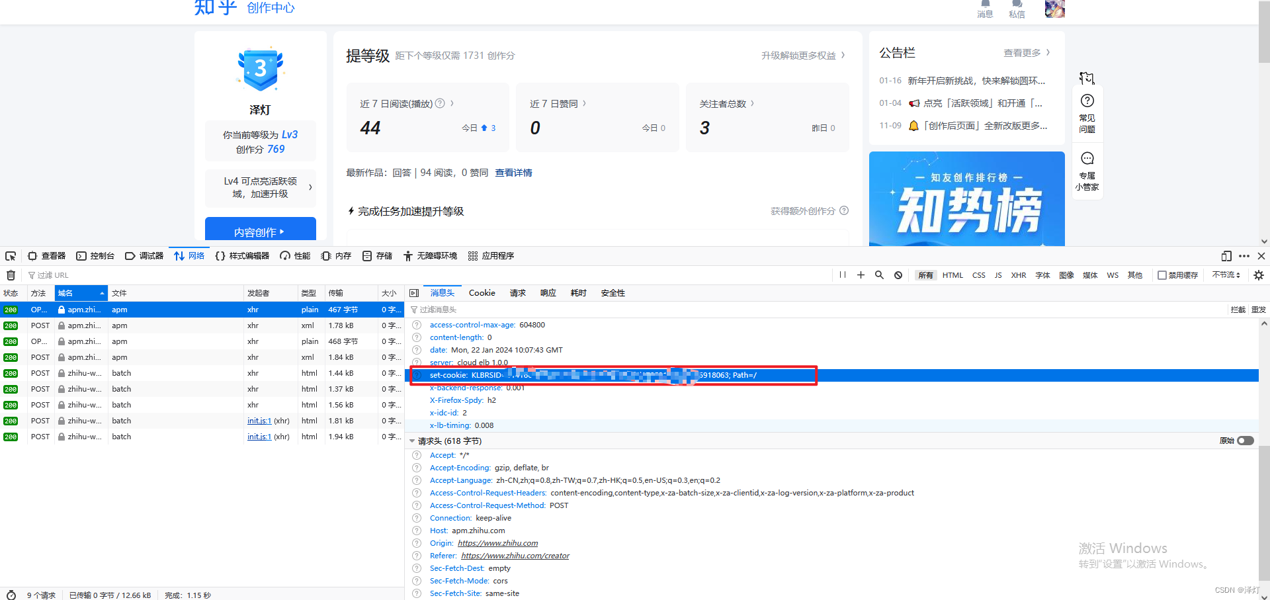
Task: Toggle responsive design mode icon
Action: point(1226,256)
